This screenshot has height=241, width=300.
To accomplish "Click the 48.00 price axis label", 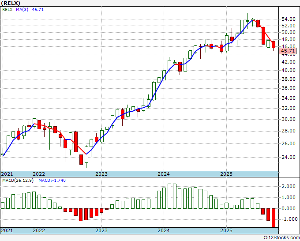I will (x=289, y=39).
